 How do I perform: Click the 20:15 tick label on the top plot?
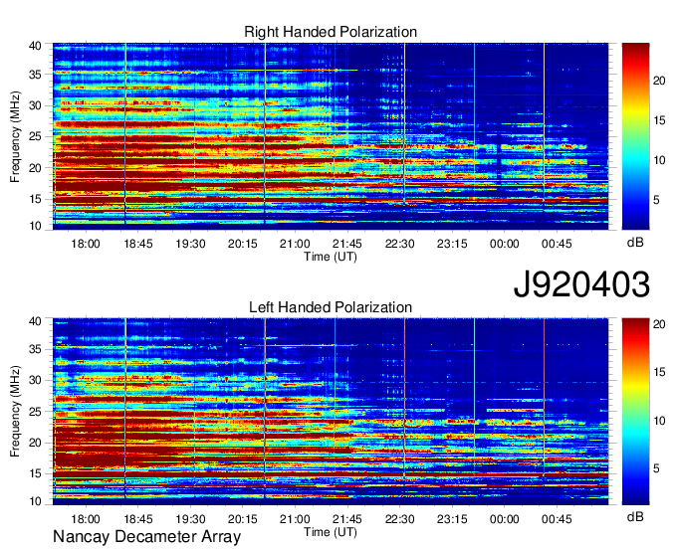click(243, 244)
